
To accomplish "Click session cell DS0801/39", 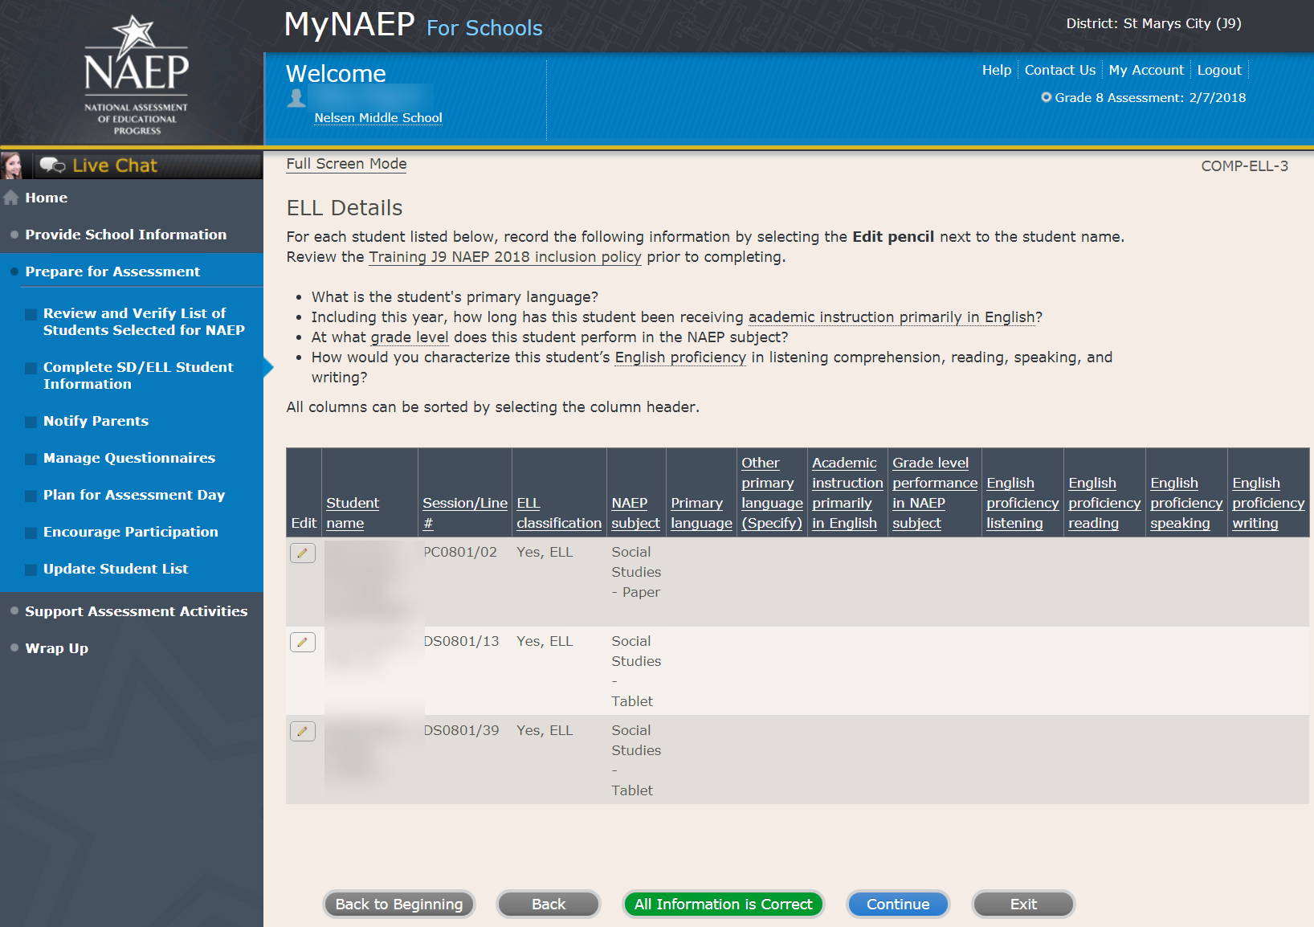I will pyautogui.click(x=461, y=730).
